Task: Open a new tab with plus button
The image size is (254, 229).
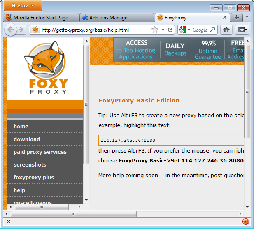Action: tap(237, 17)
